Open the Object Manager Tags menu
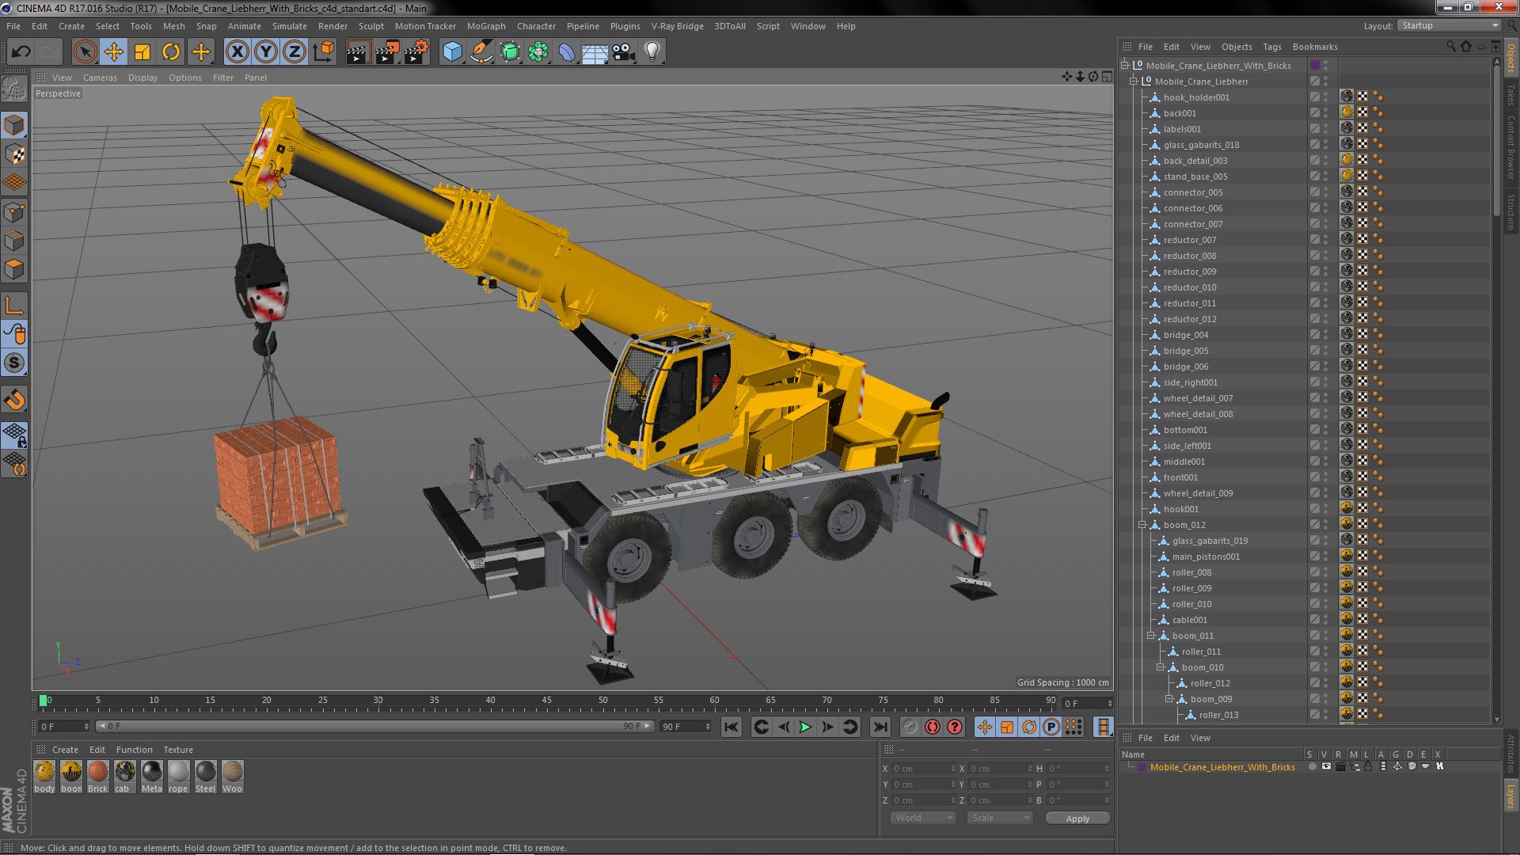The width and height of the screenshot is (1520, 855). pyautogui.click(x=1272, y=47)
